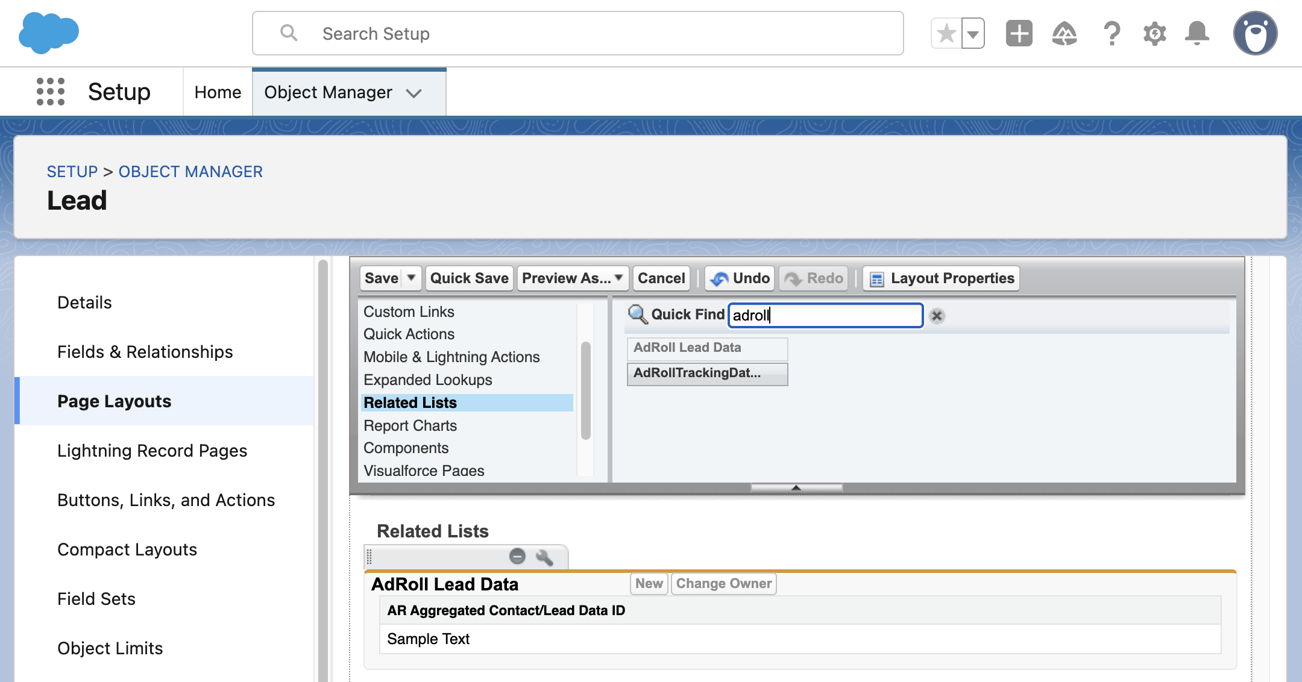The width and height of the screenshot is (1302, 682).
Task: Click the sidebar vertical scrollbar
Action: (x=323, y=470)
